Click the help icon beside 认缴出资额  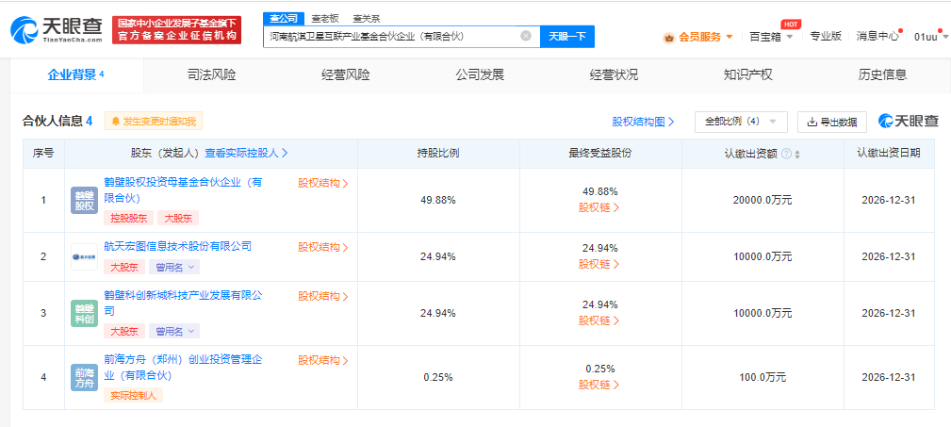(x=787, y=154)
